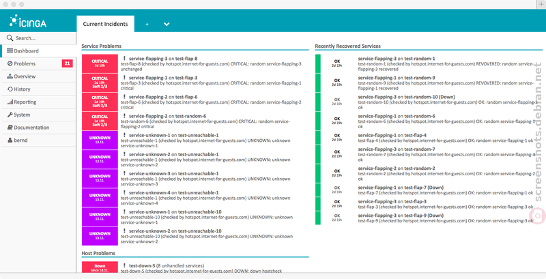Image resolution: width=546 pixels, height=279 pixels.
Task: Click UNKNOWN badge for service-unknown-3
Action: click(100, 178)
